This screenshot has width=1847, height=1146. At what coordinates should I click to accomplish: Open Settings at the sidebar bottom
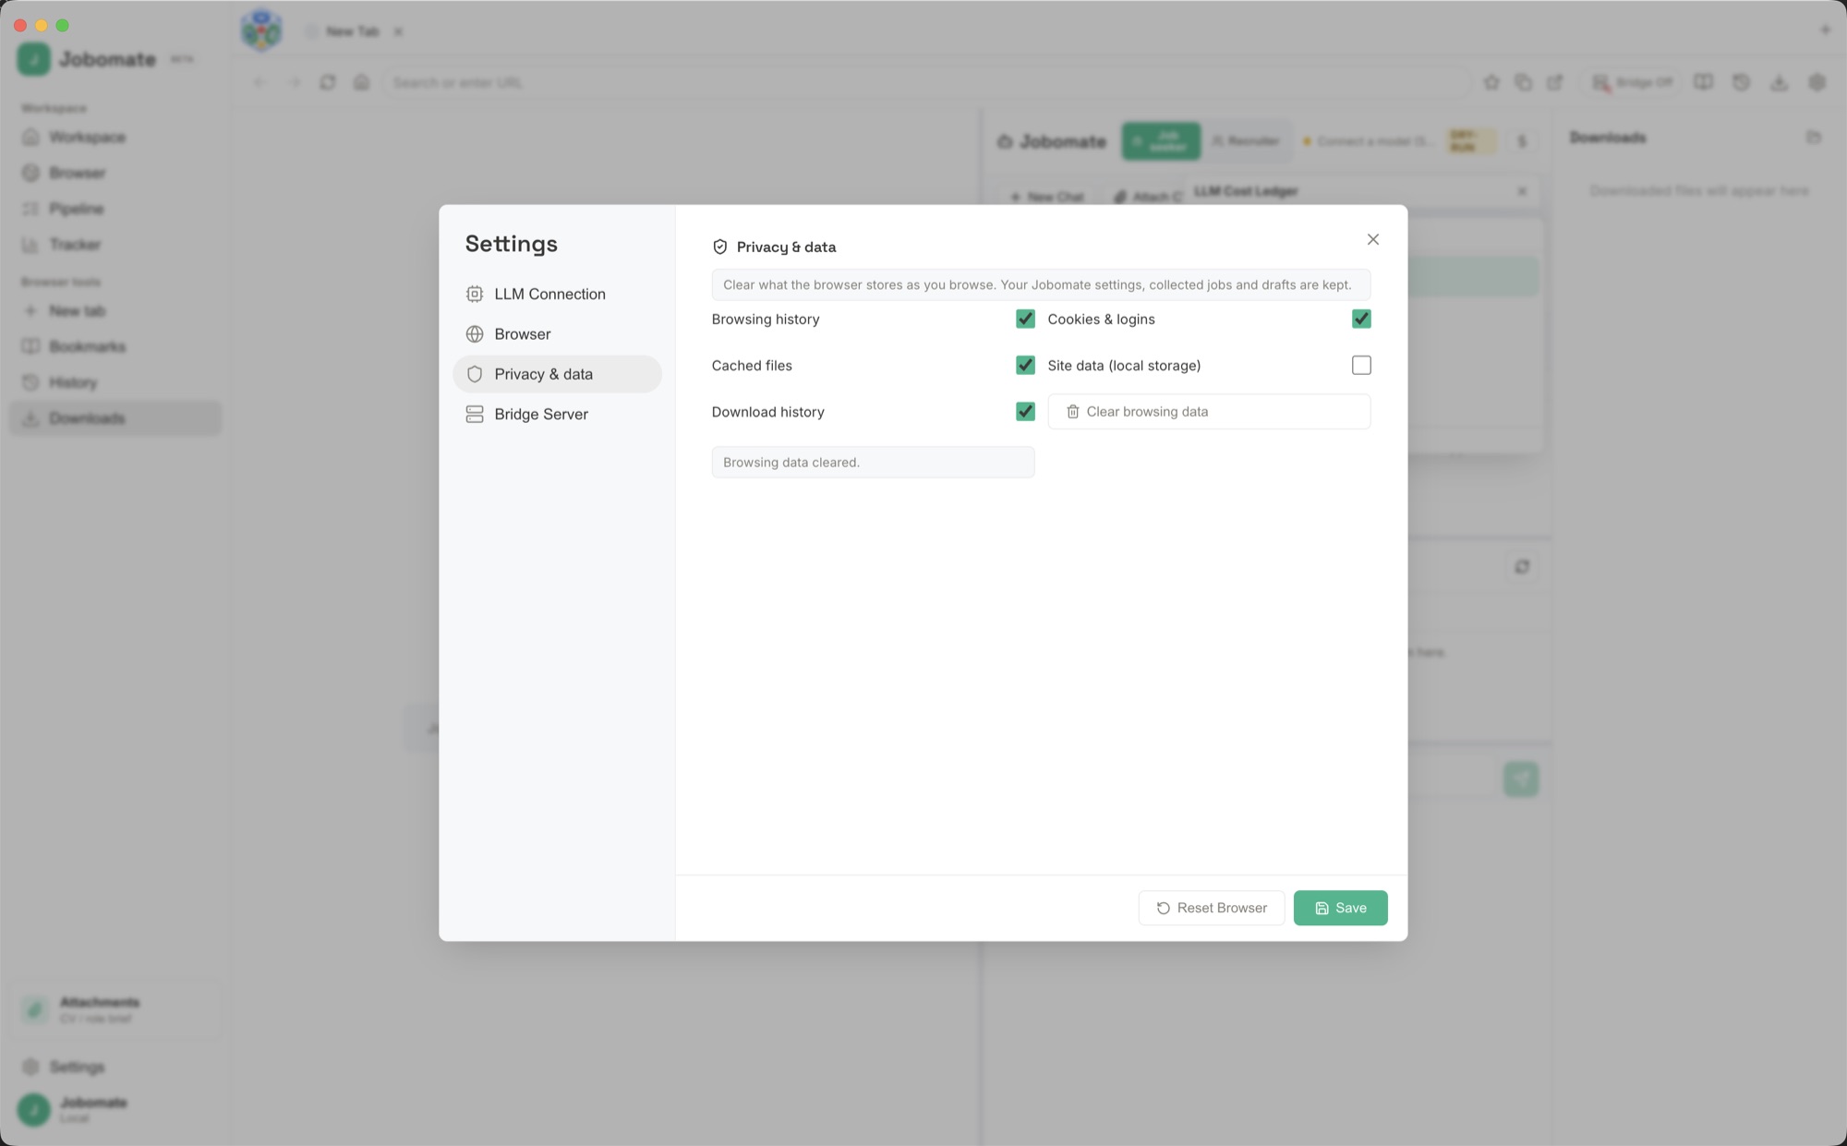(x=115, y=1068)
